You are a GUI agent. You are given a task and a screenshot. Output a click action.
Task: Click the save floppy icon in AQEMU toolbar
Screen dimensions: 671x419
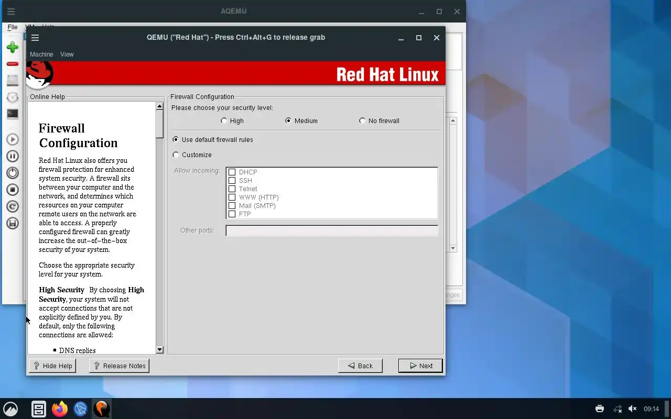coord(13,223)
